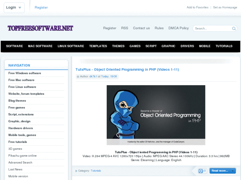Open DMCA Policy link
The width and height of the screenshot is (241, 180).
pos(178,28)
